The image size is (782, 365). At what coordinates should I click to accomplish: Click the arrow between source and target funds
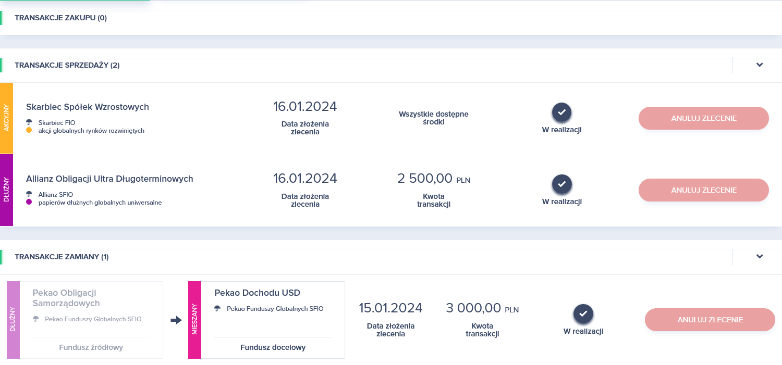click(x=176, y=320)
